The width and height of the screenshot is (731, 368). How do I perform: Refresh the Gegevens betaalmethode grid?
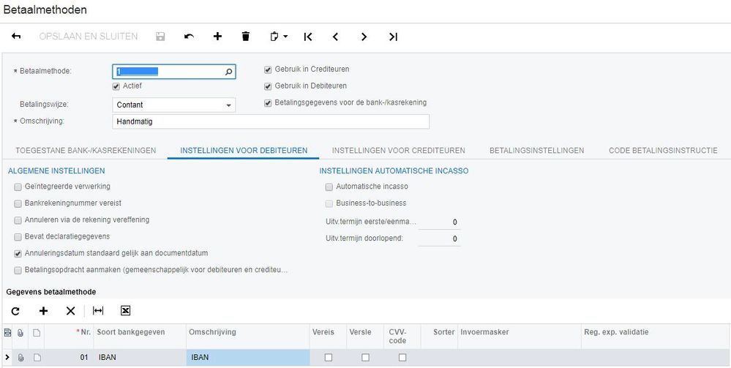[15, 311]
